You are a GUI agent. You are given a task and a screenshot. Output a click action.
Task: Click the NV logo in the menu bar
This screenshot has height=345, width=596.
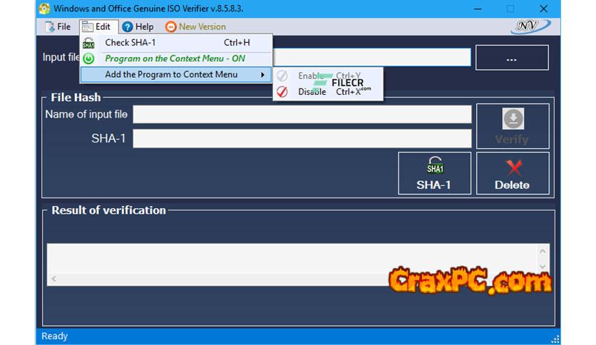530,26
